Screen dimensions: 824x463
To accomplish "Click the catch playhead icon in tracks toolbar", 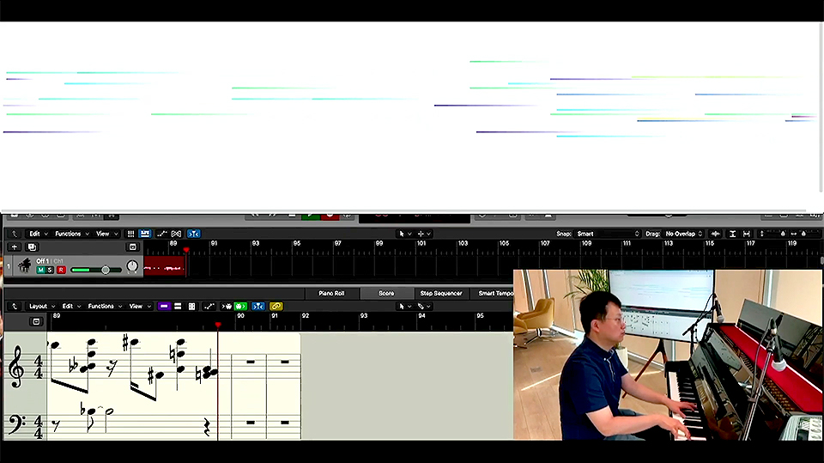I will pos(194,234).
